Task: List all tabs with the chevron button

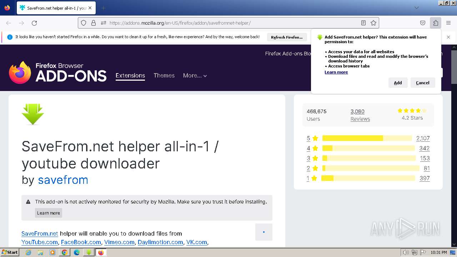Action: [417, 8]
